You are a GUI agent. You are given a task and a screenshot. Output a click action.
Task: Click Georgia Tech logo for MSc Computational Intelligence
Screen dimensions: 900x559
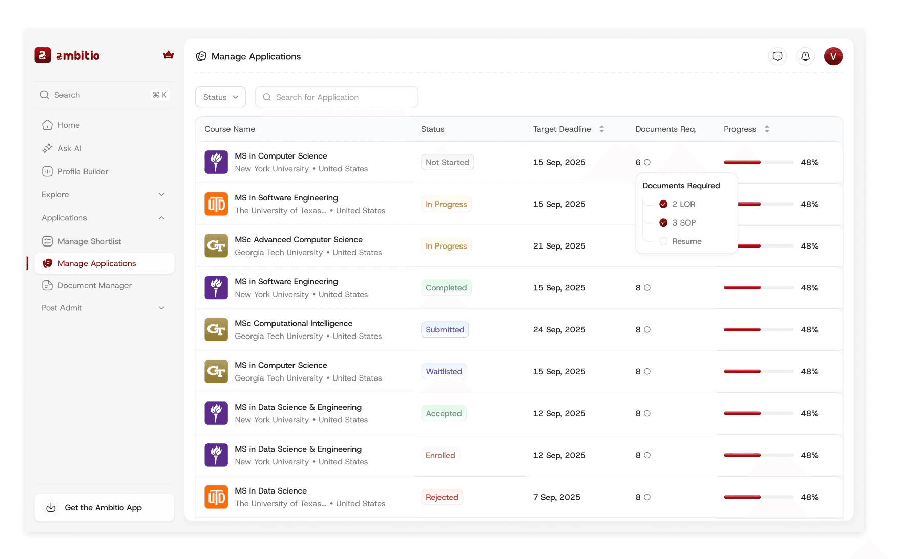tap(216, 330)
